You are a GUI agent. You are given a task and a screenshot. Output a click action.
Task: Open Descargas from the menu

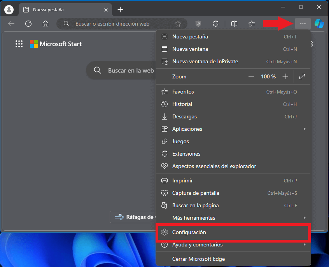[x=233, y=117]
